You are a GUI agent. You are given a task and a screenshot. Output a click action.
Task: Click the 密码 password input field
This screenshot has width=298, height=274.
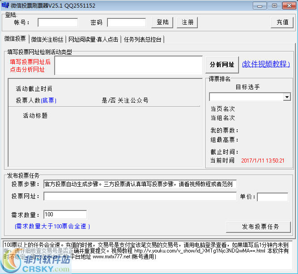(126, 23)
